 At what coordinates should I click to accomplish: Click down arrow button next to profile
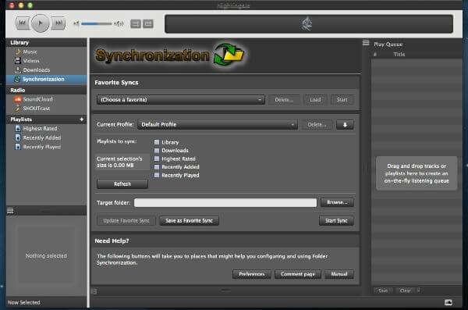[345, 125]
